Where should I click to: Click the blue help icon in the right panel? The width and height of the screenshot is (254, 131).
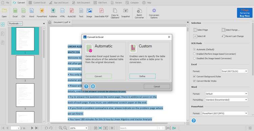[194, 121]
